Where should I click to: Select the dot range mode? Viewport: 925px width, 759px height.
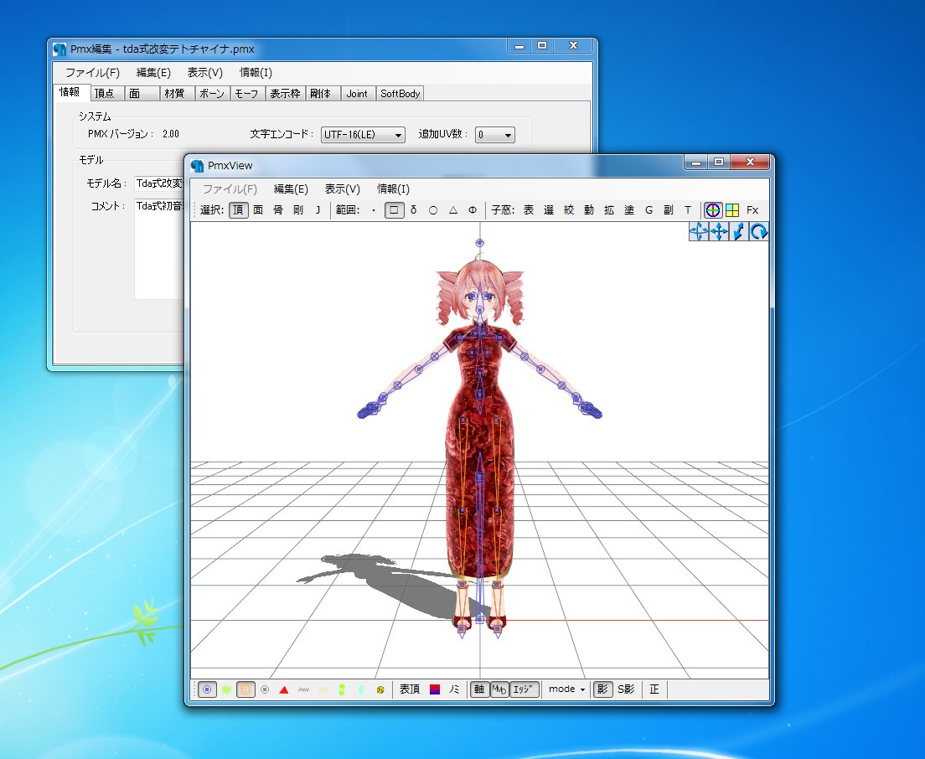(374, 210)
